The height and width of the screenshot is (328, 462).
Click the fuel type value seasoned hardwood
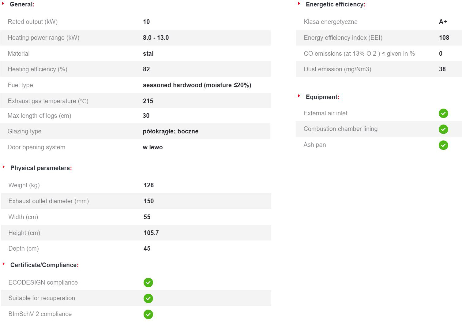point(197,85)
